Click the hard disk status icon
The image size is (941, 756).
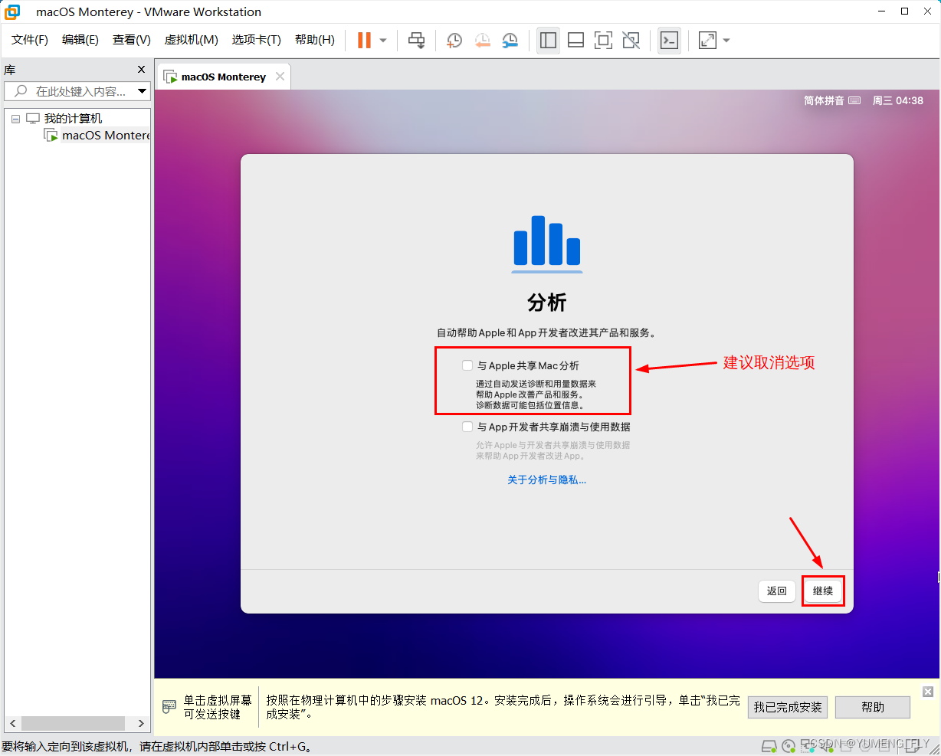[769, 746]
